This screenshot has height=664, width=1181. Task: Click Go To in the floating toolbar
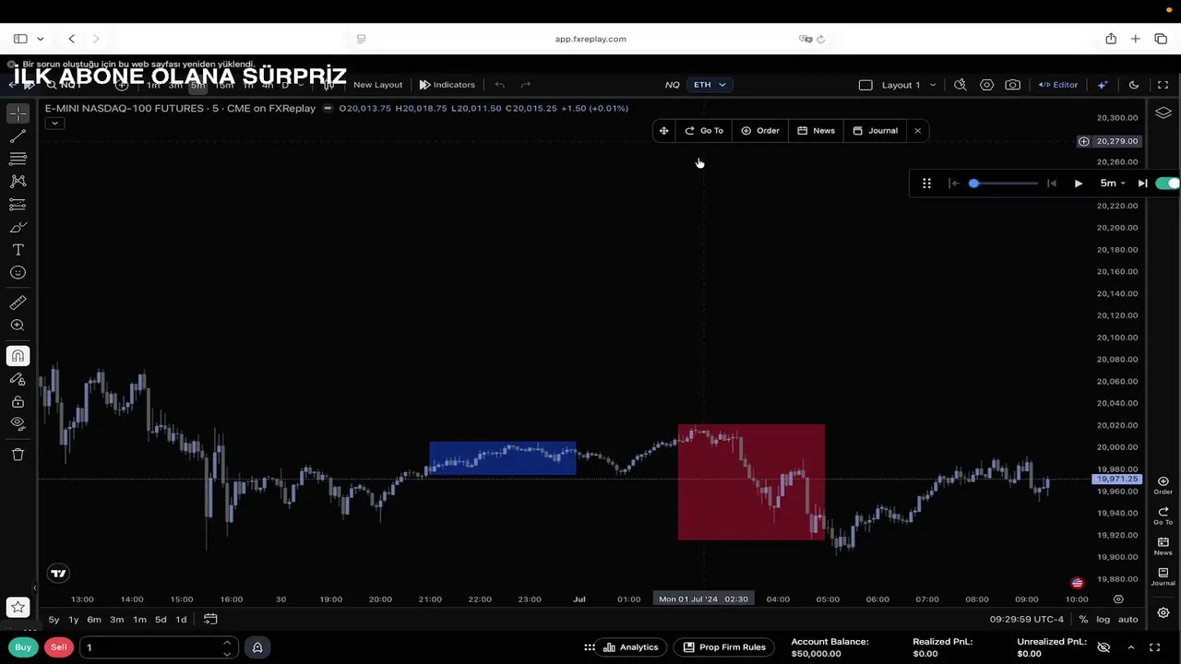704,131
